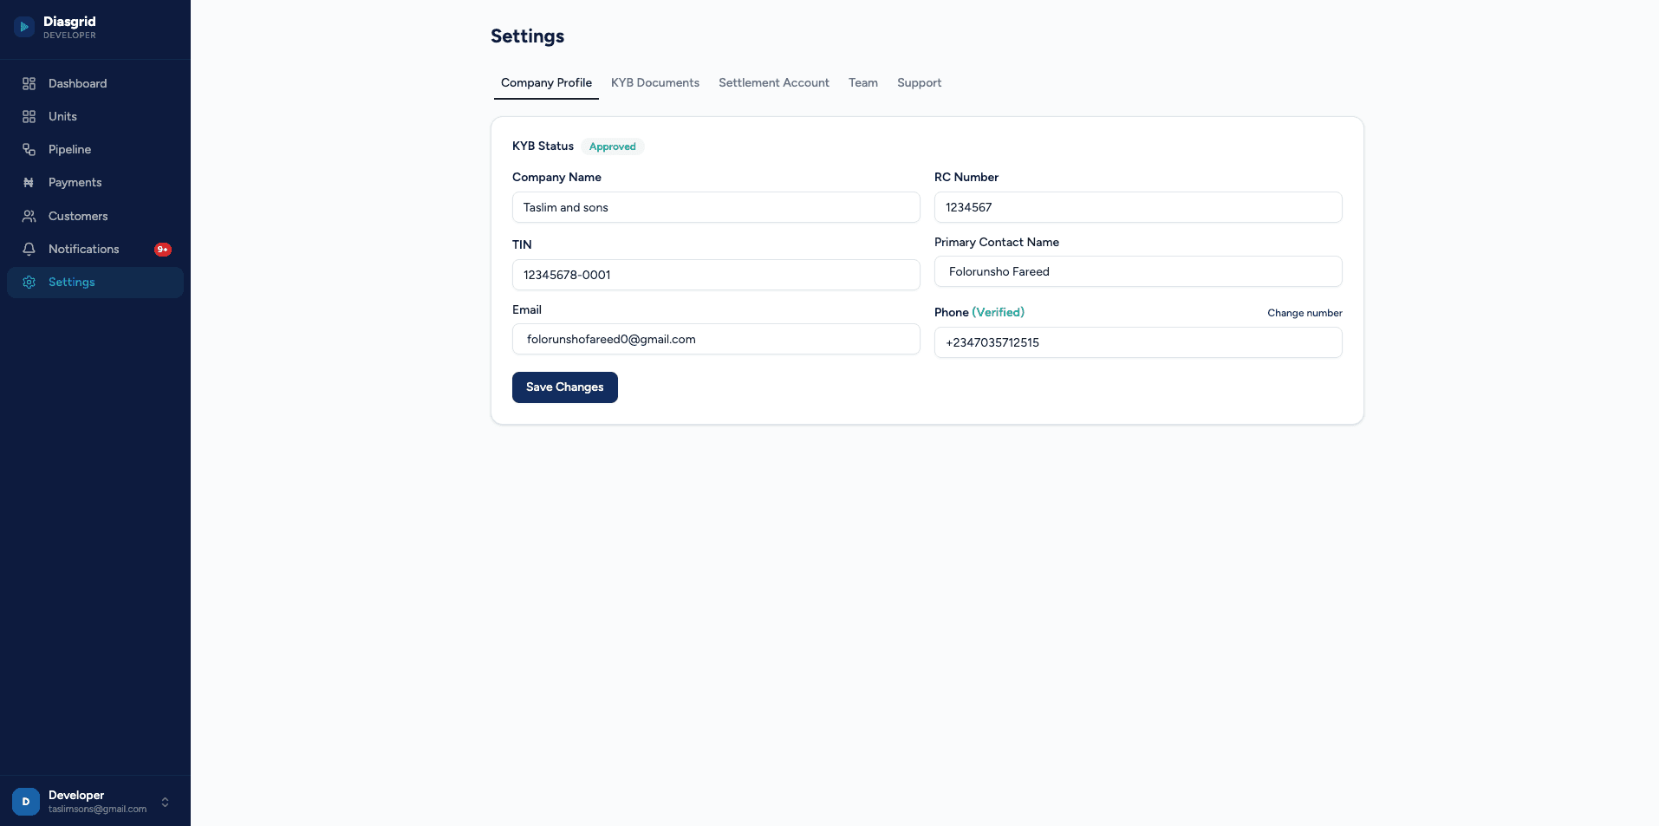Click the Notifications bell icon
The image size is (1659, 826).
point(29,249)
